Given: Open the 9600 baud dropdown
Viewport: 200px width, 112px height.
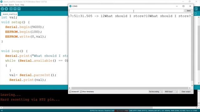Looking at the screenshot, I should [171, 91].
